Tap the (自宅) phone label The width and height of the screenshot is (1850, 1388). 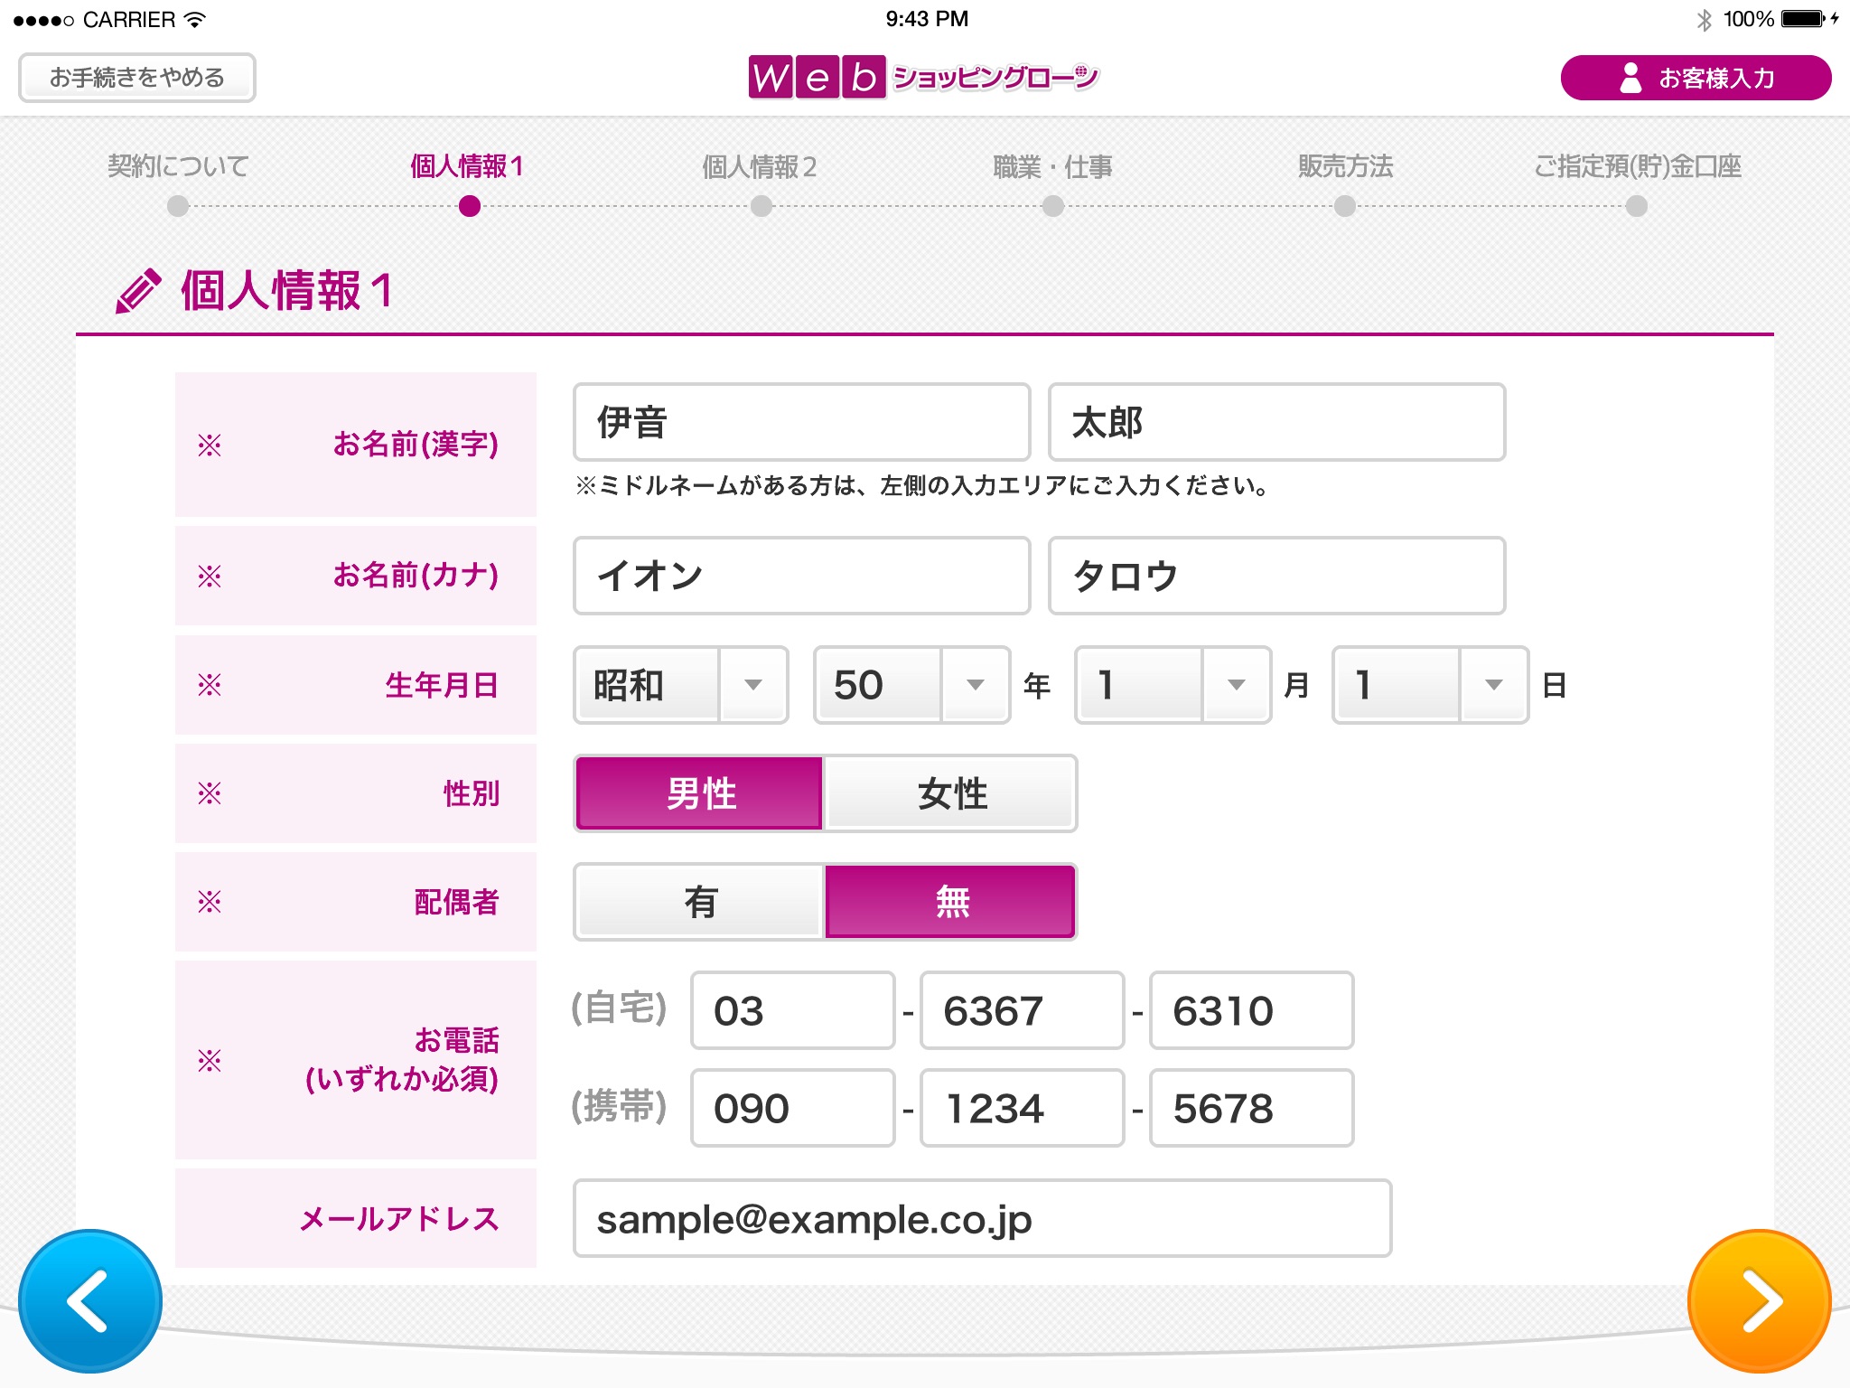619,1008
